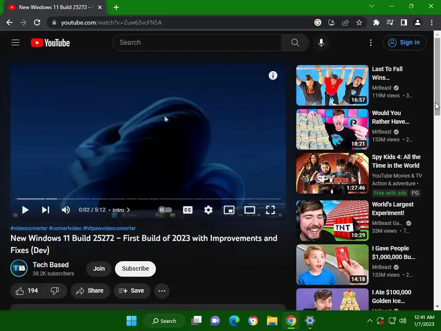441x331 pixels.
Task: Open Last To Fall Wins thumbnail
Action: 332,85
